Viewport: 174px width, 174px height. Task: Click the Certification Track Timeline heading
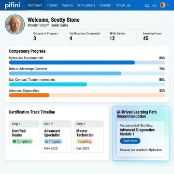[x=32, y=112]
